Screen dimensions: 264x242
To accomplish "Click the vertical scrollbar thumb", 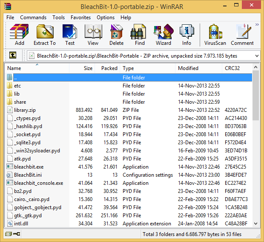I will tap(255, 95).
